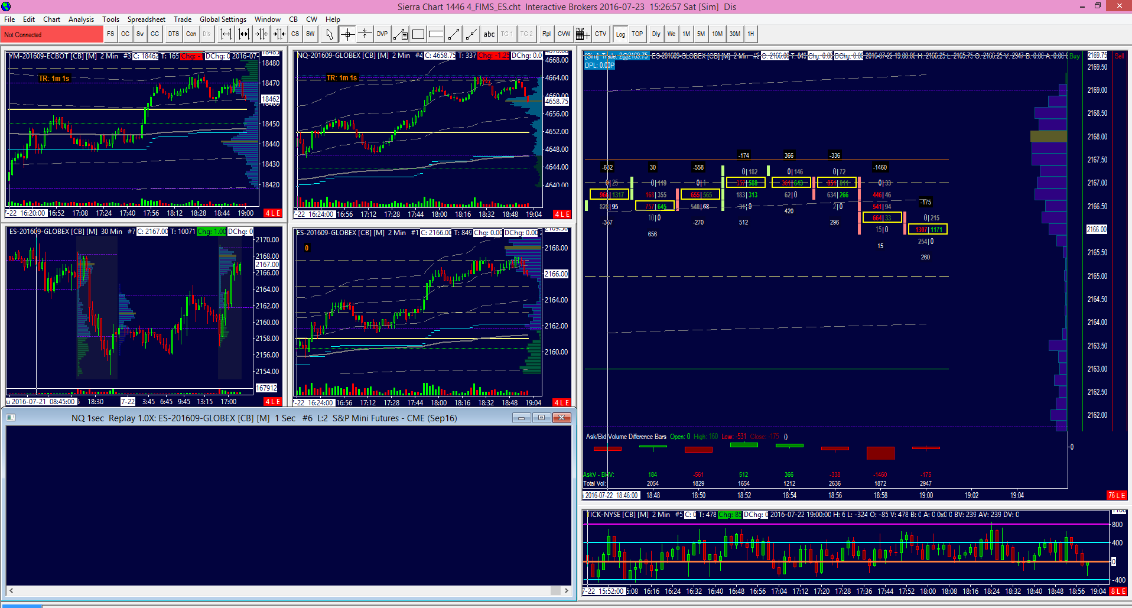
Task: Click the bold outward-arrows bar spacing icon
Action: tap(244, 34)
